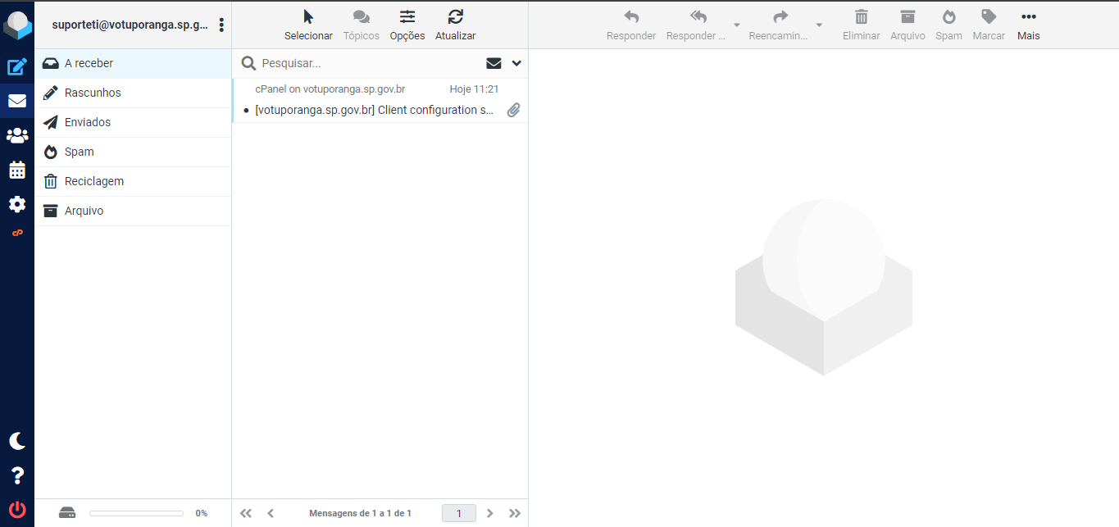1119x527 pixels.
Task: Click the Roundcube logo icon
Action: [17, 25]
